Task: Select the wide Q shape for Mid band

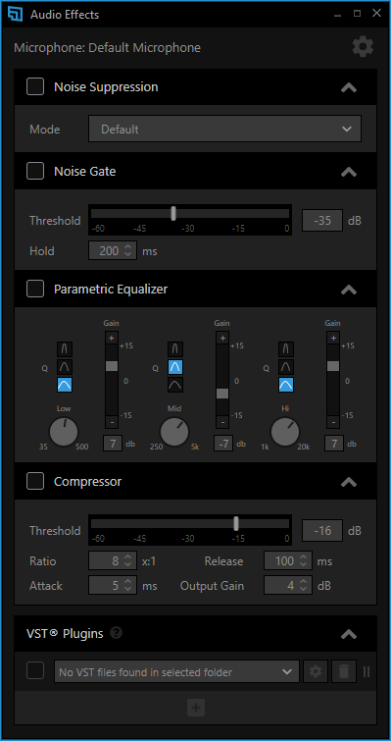Action: 175,385
